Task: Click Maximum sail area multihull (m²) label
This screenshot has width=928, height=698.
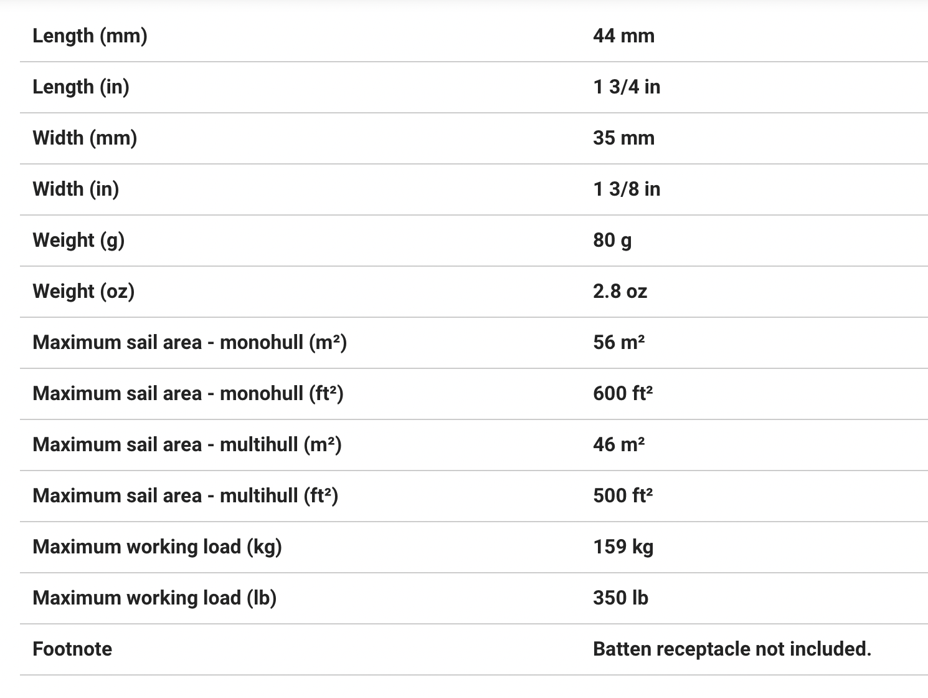Action: (187, 444)
